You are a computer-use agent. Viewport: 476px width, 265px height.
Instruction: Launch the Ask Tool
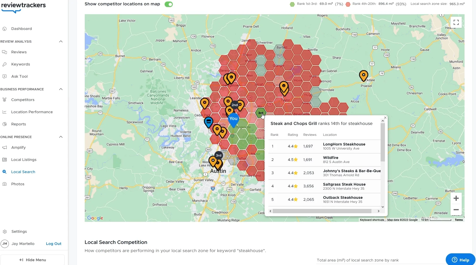coord(19,76)
